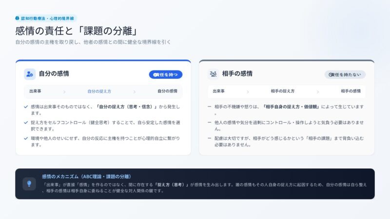
Task: Click the banner paragraph starting 「出来事」が直接
Action: (204, 188)
